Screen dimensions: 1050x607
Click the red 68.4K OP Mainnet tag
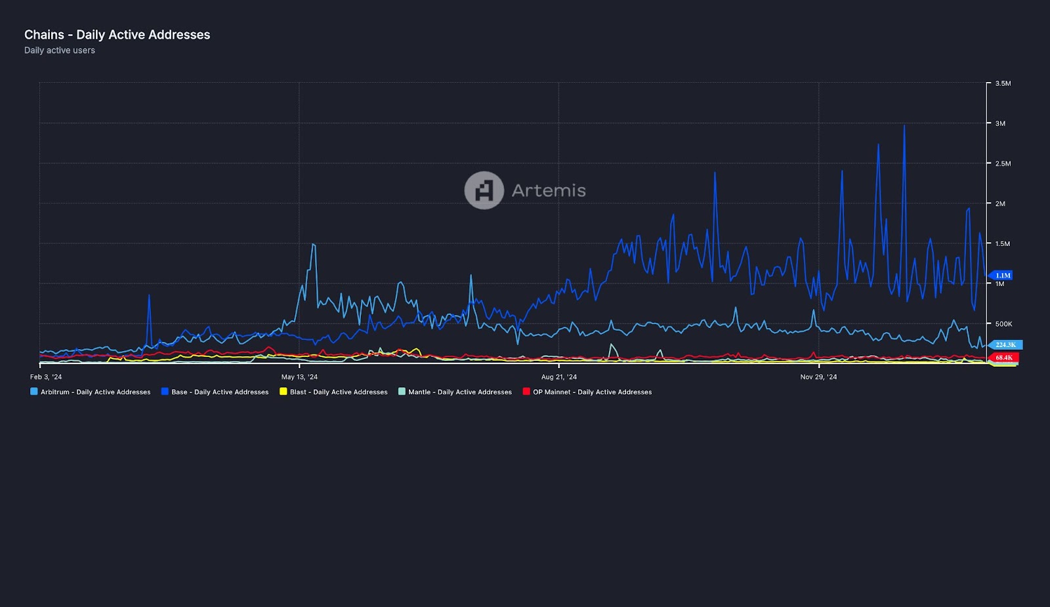coord(1003,358)
